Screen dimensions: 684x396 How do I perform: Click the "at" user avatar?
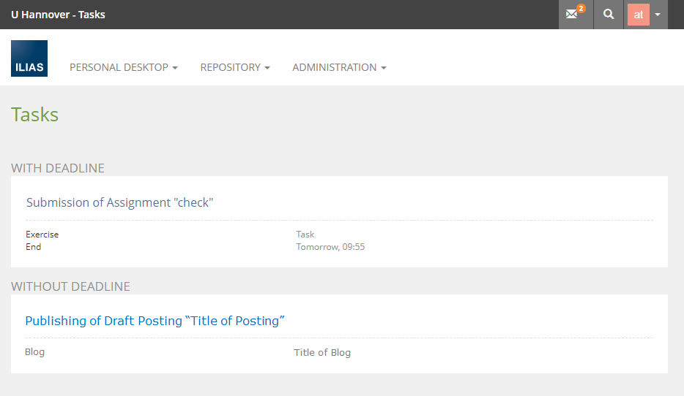pyautogui.click(x=639, y=15)
